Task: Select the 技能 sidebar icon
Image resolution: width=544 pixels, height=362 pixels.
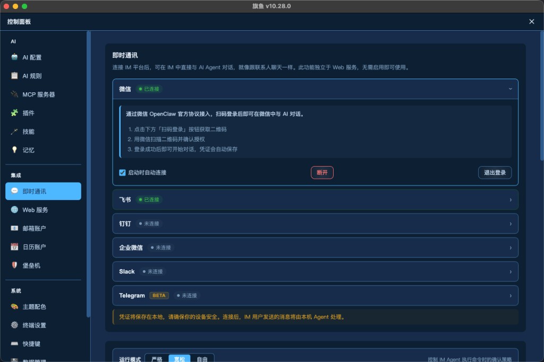Action: pyautogui.click(x=14, y=131)
